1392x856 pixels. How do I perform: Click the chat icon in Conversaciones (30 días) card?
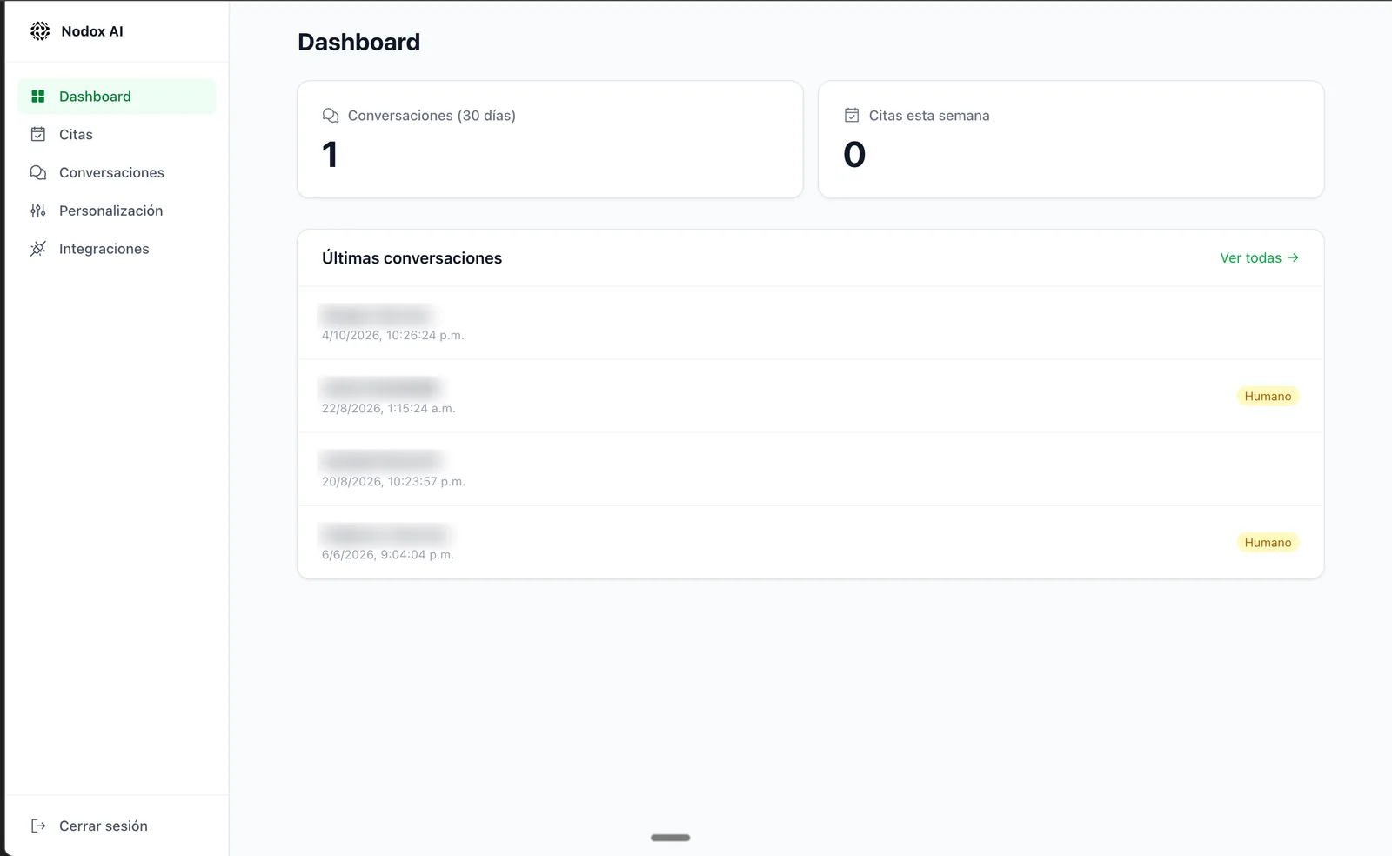[331, 116]
